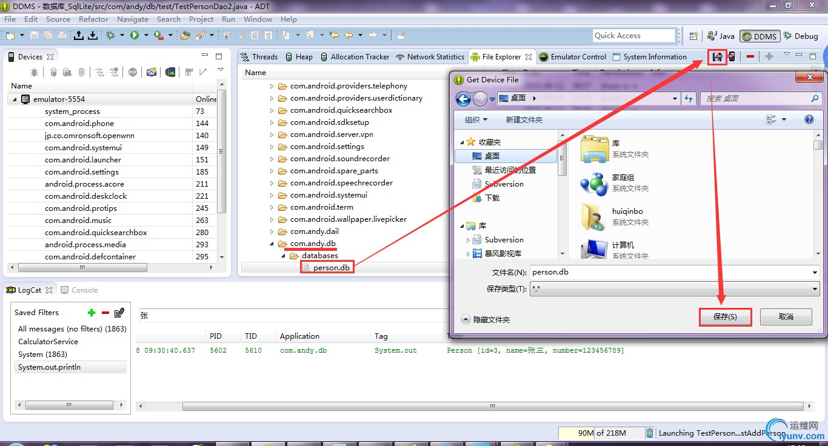Select the System.out.println saved filter
Image resolution: width=828 pixels, height=446 pixels.
click(x=72, y=367)
